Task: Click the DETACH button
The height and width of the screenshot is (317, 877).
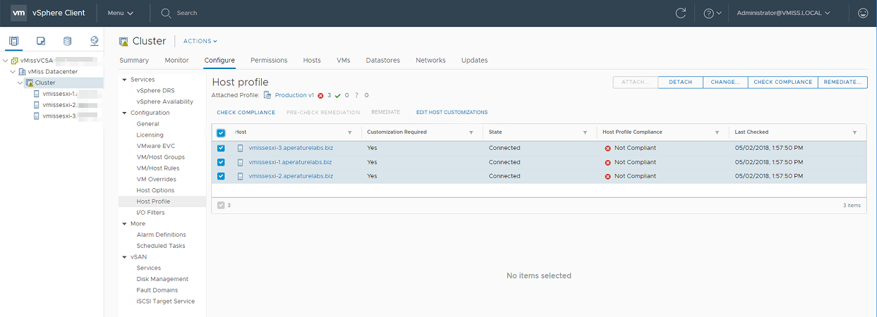Action: [681, 82]
